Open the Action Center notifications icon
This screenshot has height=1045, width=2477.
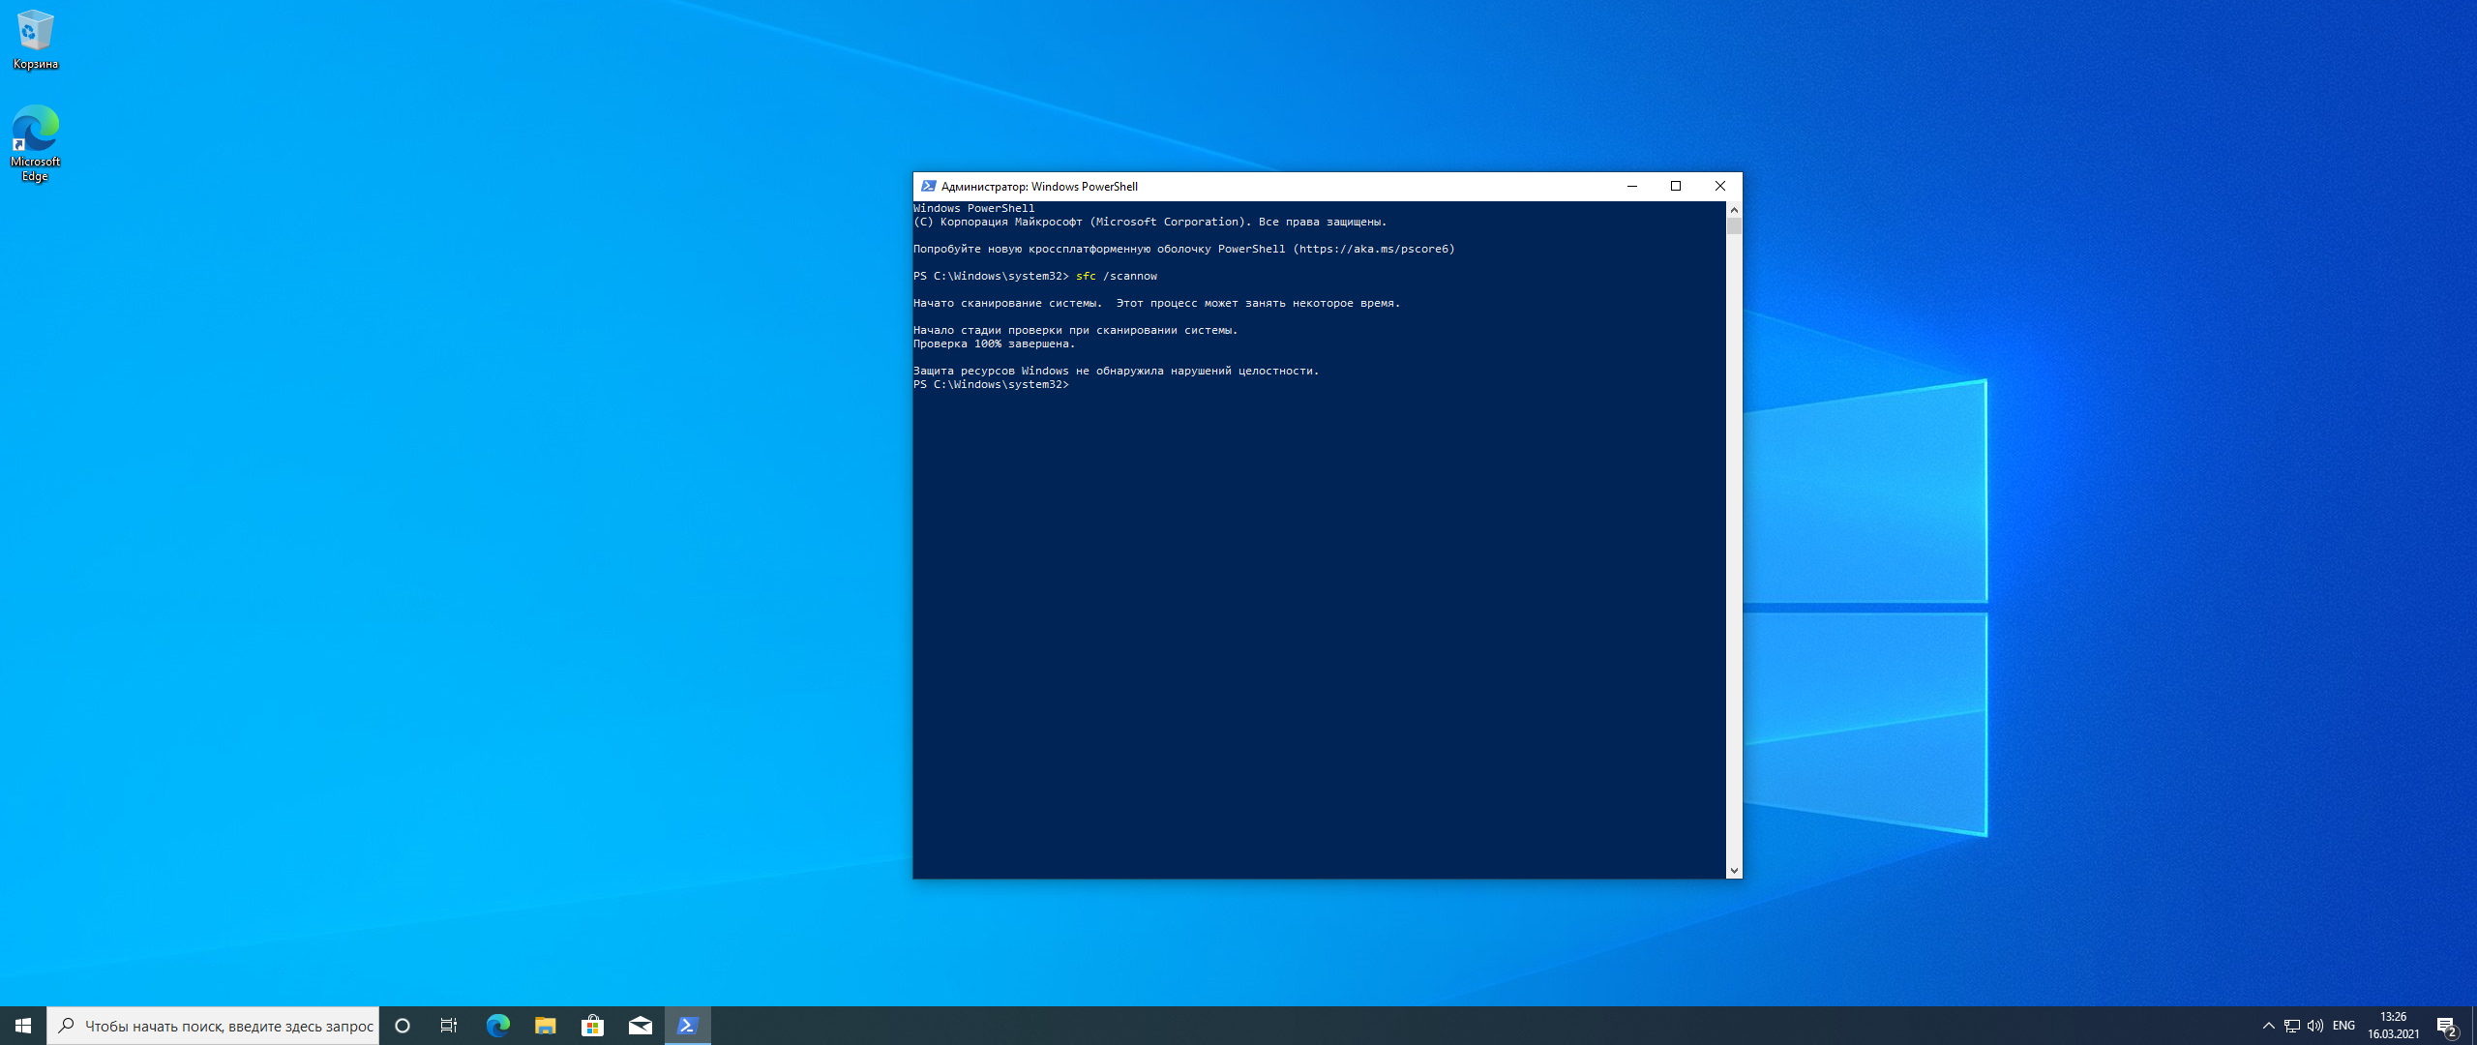[x=2447, y=1026]
